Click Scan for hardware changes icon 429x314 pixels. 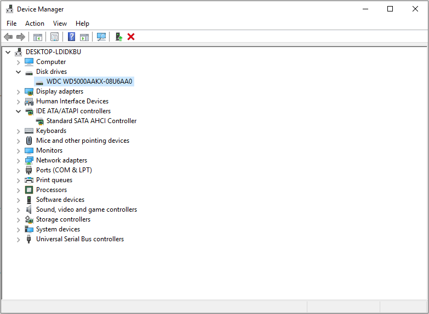tap(101, 37)
